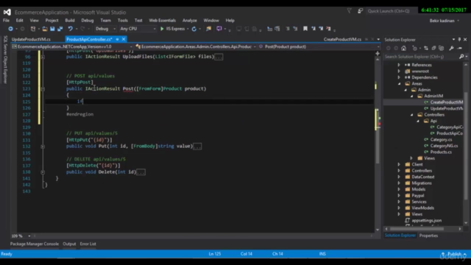
Task: Click the bookmark icon in the toolbar
Action: (x=305, y=29)
